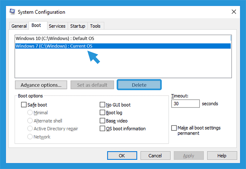Viewport: 246px width, 169px height.
Task: Toggle OS boot information checkbox
Action: coord(102,128)
